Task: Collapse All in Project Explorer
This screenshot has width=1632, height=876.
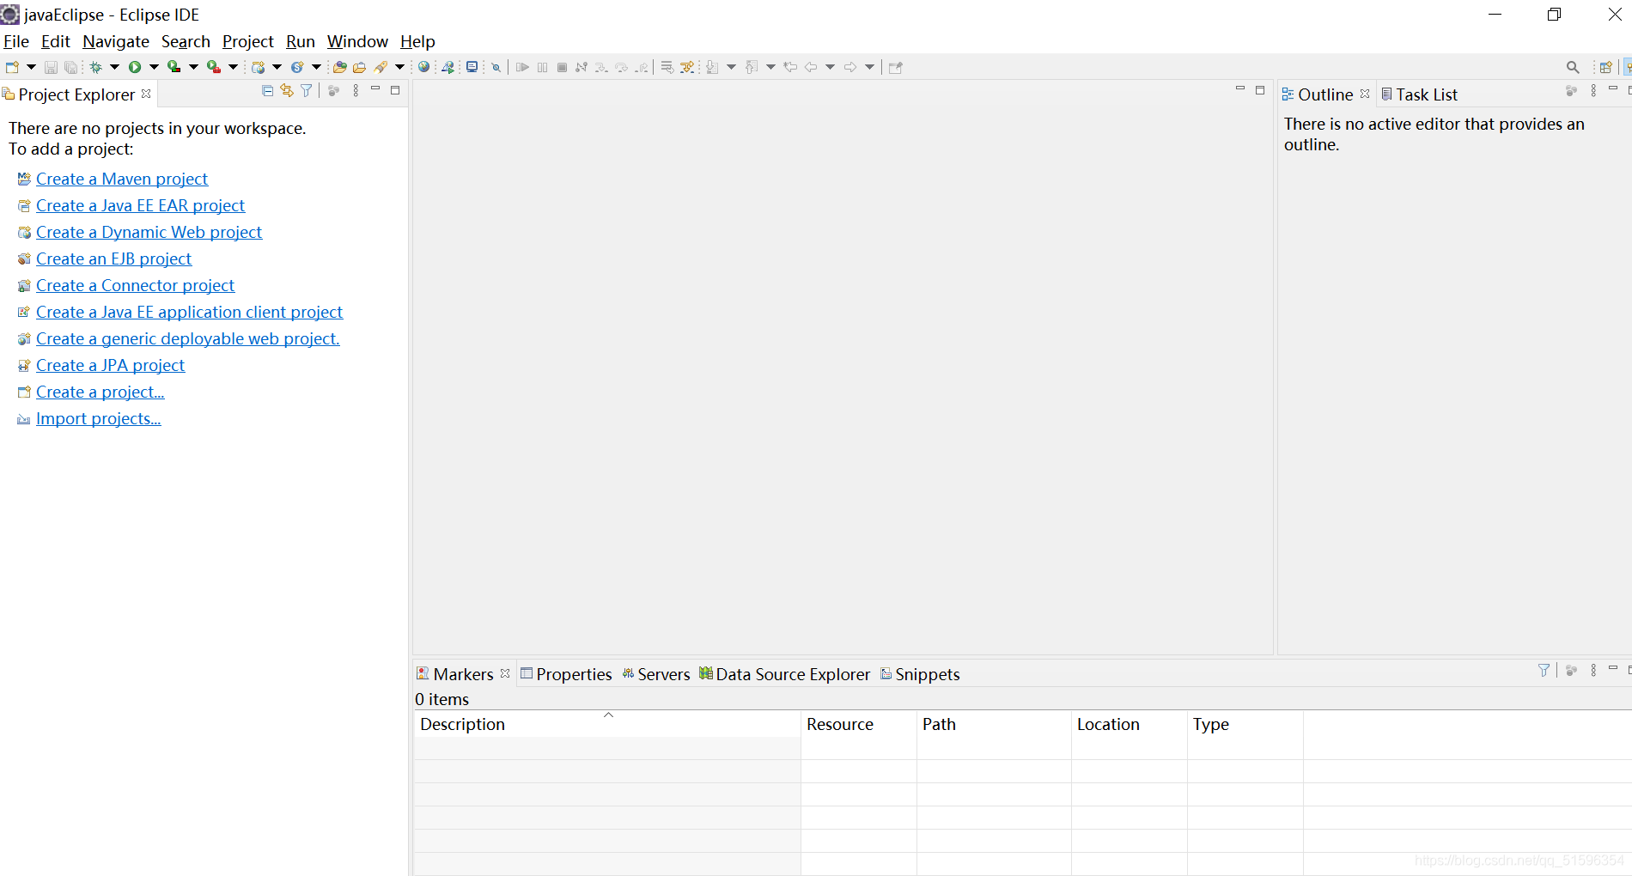Action: click(267, 90)
